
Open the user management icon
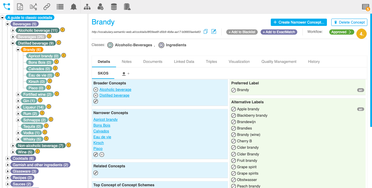100,6
